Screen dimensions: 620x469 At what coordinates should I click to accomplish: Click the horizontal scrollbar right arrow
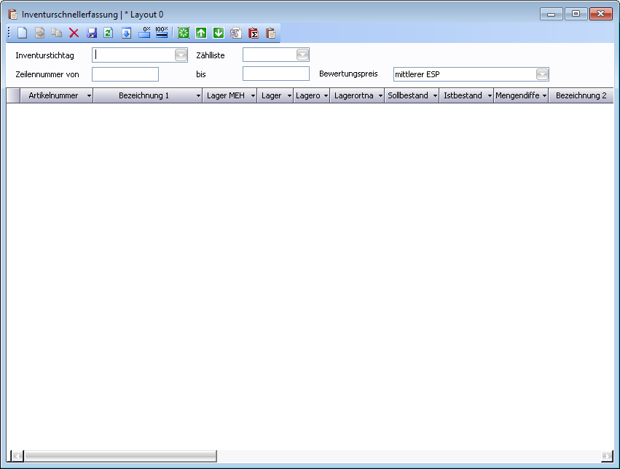tap(607, 456)
